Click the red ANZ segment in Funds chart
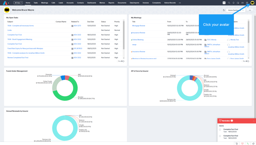256x145 pixels. tap(67, 78)
